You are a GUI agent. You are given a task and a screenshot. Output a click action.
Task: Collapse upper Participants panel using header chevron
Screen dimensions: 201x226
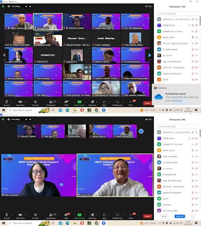(x=157, y=7)
